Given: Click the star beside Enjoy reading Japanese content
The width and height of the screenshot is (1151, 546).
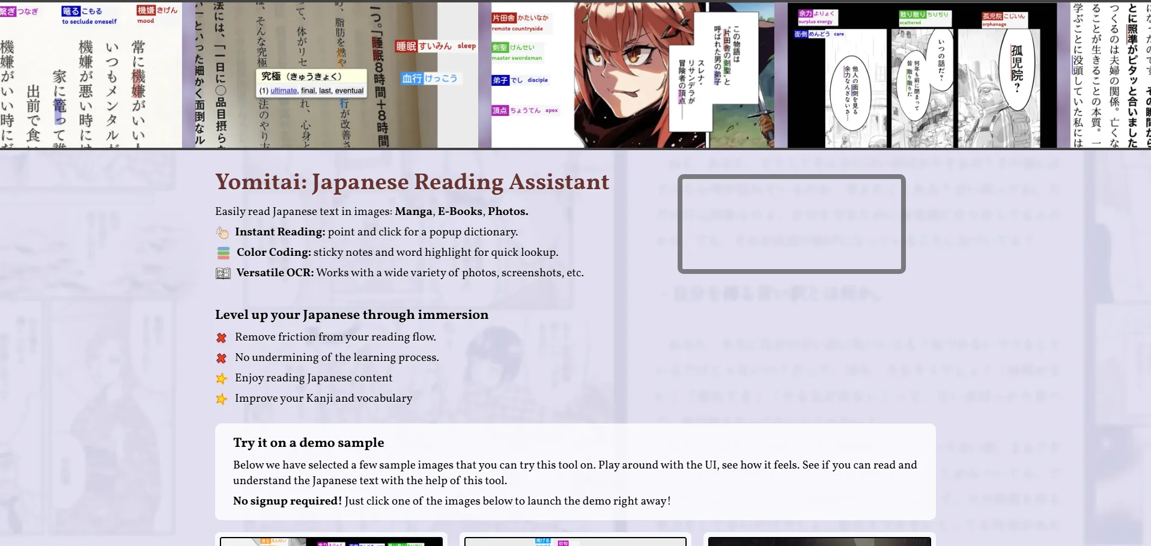Looking at the screenshot, I should tap(221, 378).
